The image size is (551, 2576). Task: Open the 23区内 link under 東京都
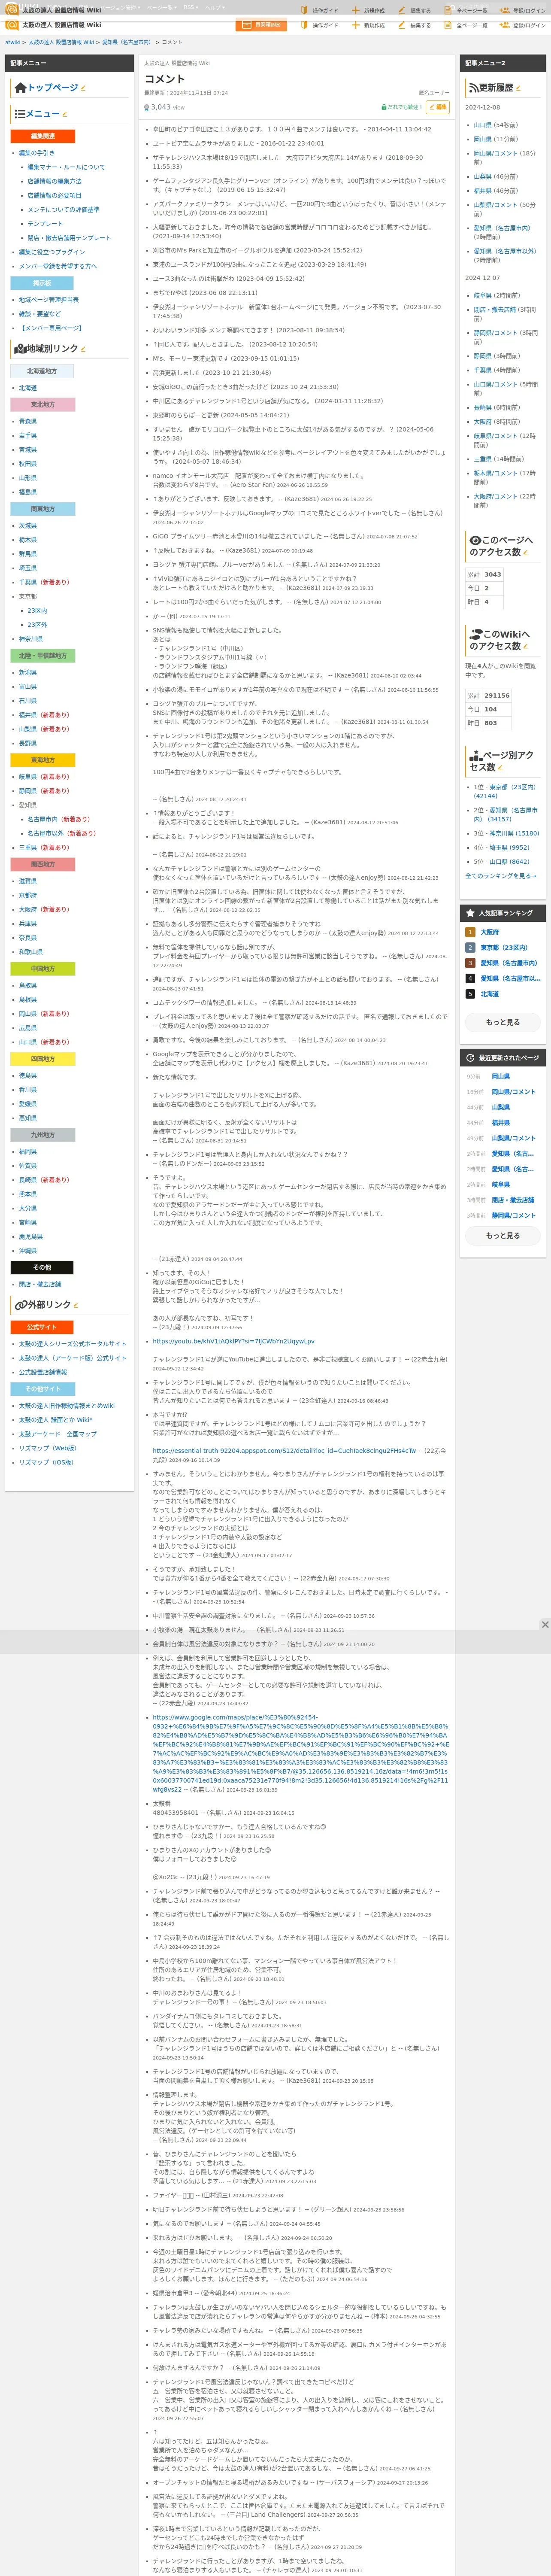[x=37, y=610]
